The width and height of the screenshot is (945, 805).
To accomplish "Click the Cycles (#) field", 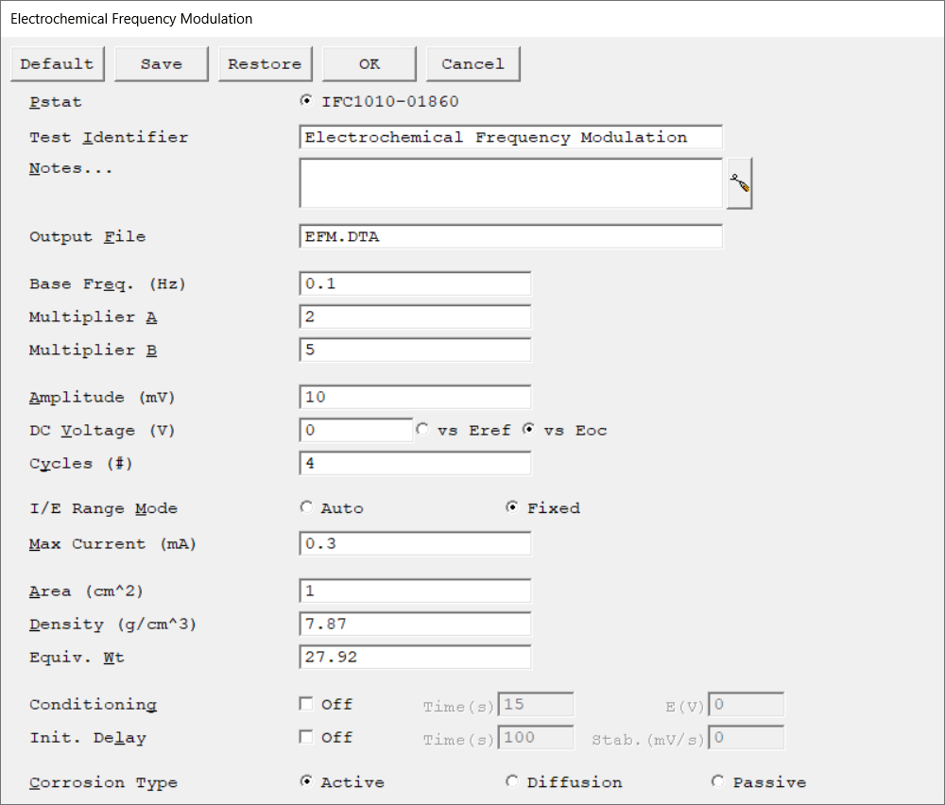I will pos(415,463).
